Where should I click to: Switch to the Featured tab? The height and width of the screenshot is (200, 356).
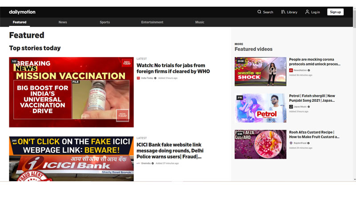20,22
